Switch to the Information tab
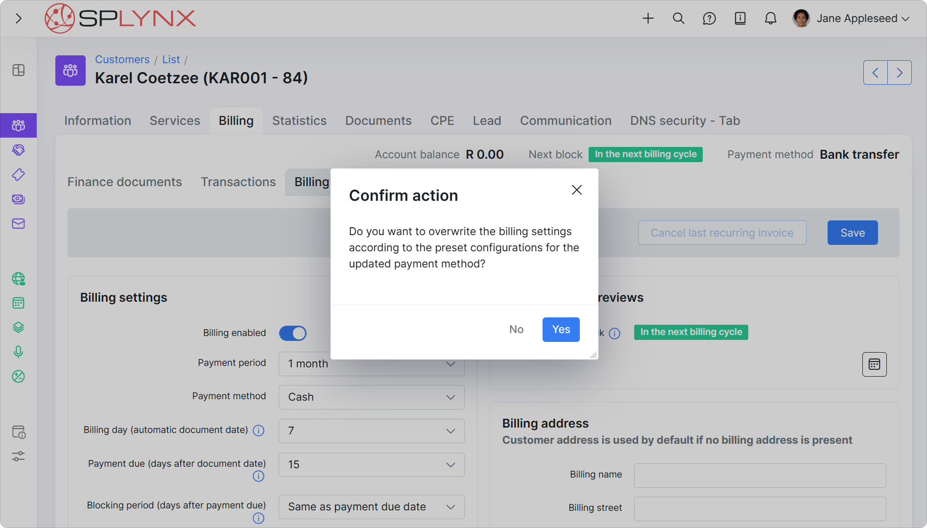This screenshot has width=927, height=528. pos(98,120)
